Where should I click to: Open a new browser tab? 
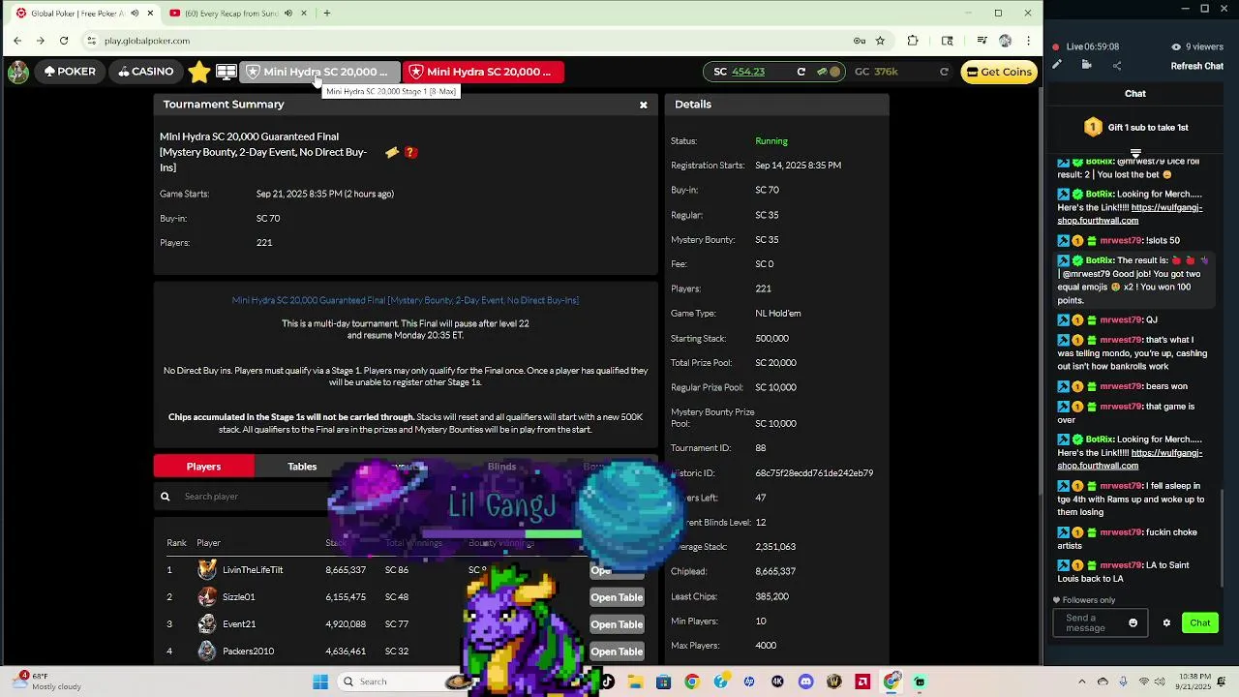click(x=327, y=14)
